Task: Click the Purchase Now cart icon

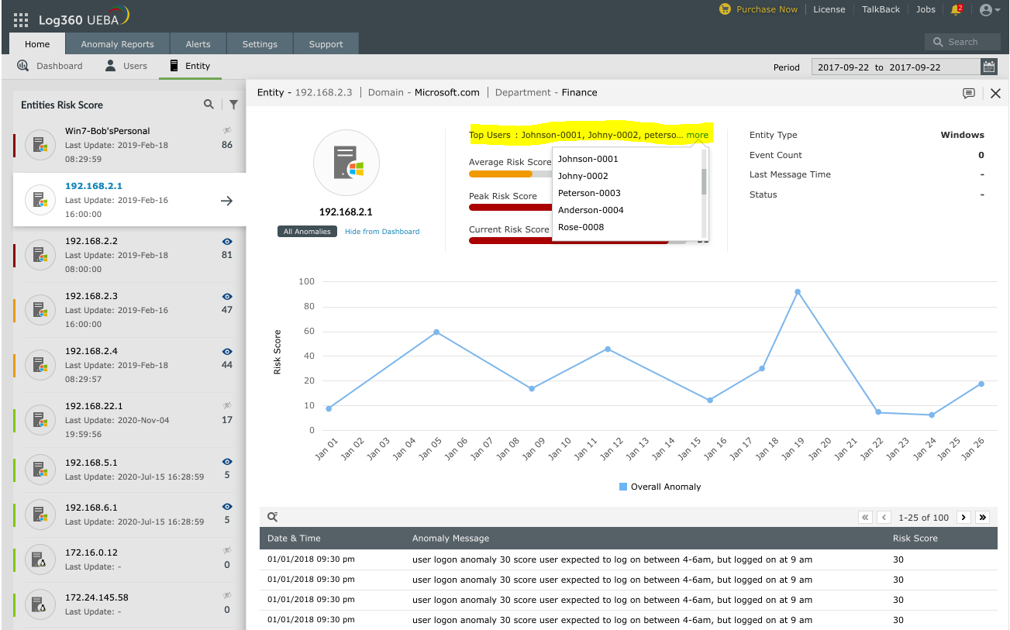Action: point(725,9)
